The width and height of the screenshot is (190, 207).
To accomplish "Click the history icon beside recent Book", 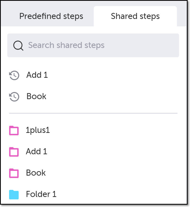I will [x=14, y=97].
